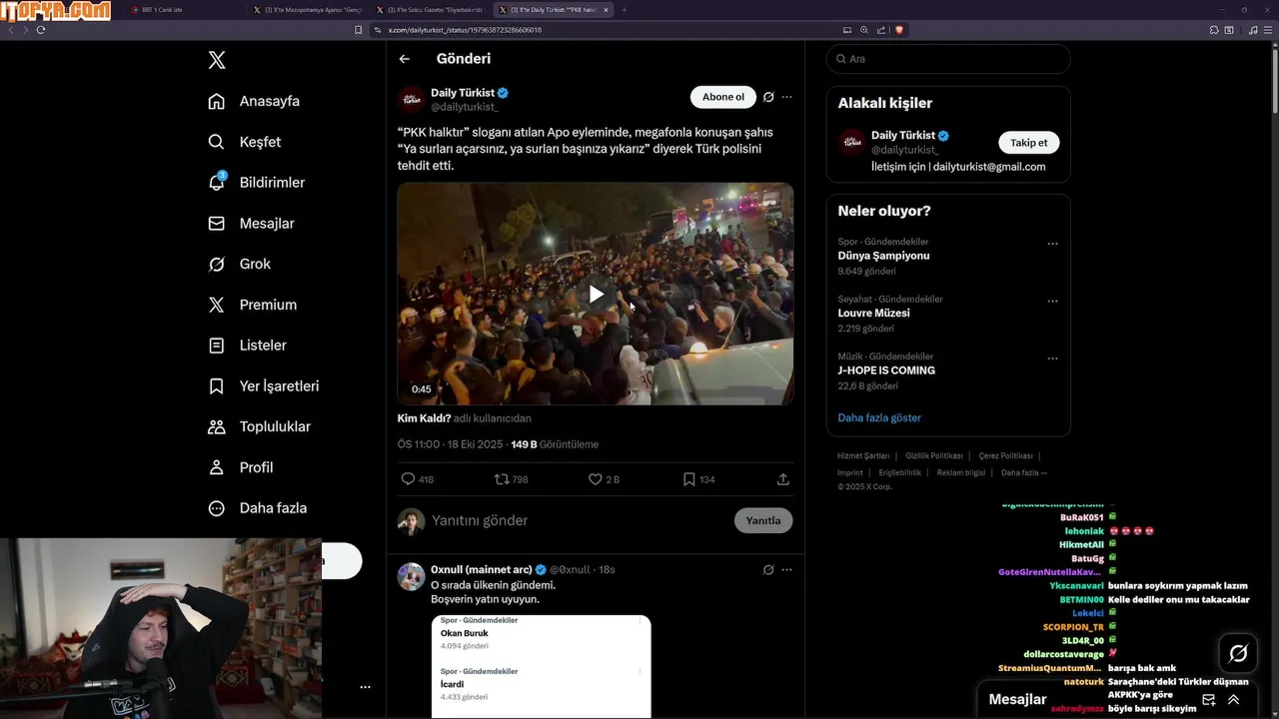Click Grok icon on 0xnull reply

(768, 569)
